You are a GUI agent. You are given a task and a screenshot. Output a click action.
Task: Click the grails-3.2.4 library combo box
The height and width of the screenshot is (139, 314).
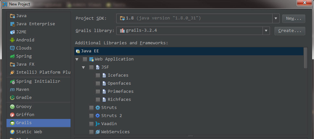(193, 31)
